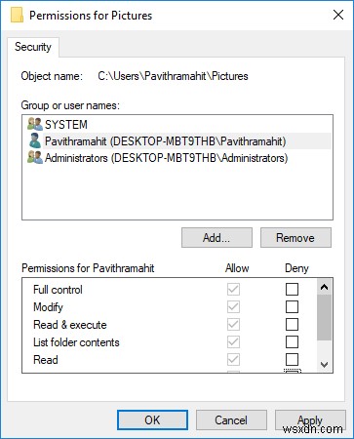354x439 pixels.
Task: Tick Deny checkbox for List folder contents
Action: [x=292, y=341]
